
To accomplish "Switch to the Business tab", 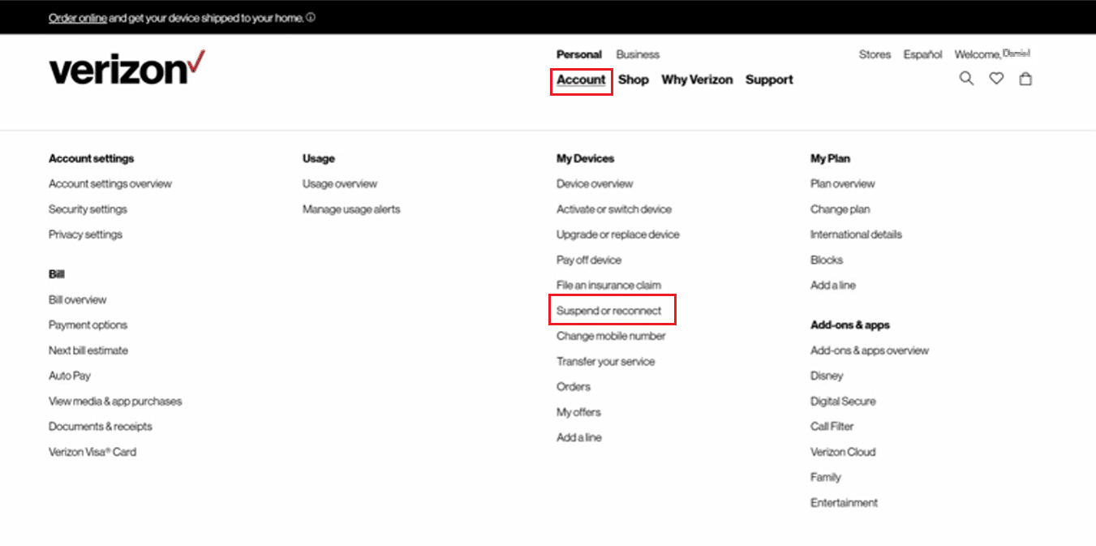I will pyautogui.click(x=638, y=54).
